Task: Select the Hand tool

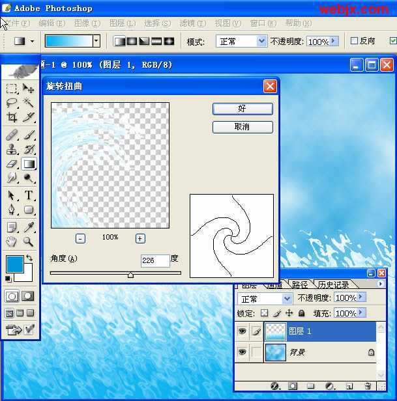Action: click(x=12, y=242)
